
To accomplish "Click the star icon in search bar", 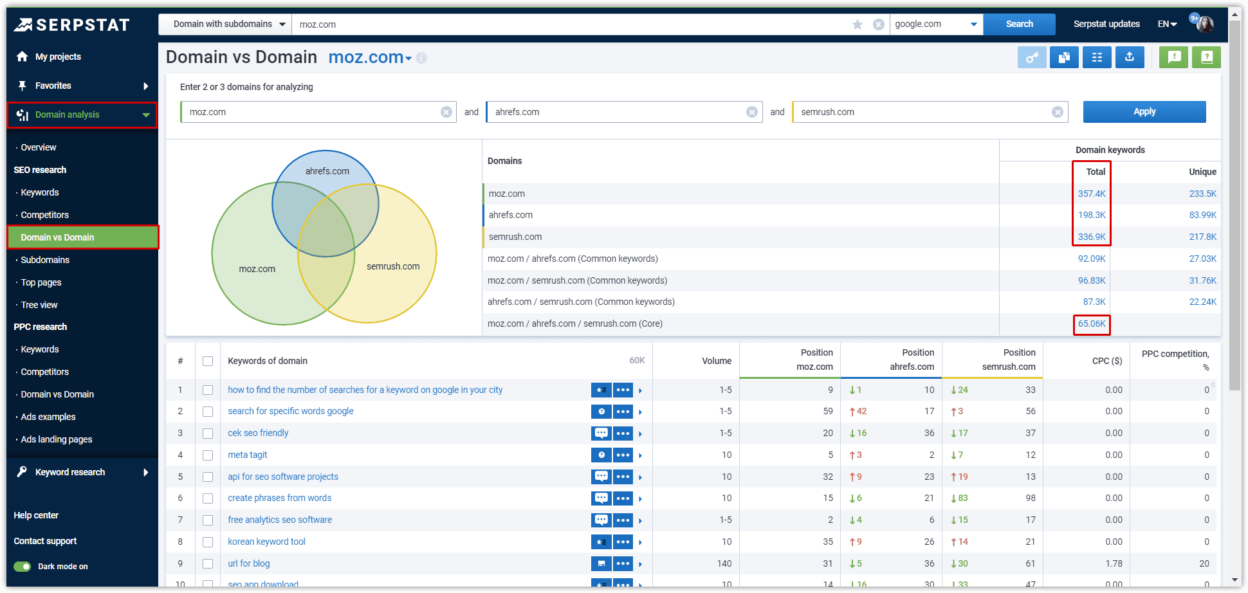I will 858,24.
